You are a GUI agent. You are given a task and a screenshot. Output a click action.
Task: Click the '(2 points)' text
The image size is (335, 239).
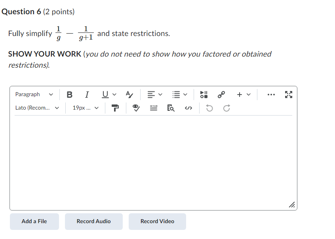[59, 12]
